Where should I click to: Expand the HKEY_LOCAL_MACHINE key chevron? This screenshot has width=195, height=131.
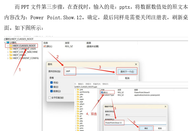click(x=8, y=52)
